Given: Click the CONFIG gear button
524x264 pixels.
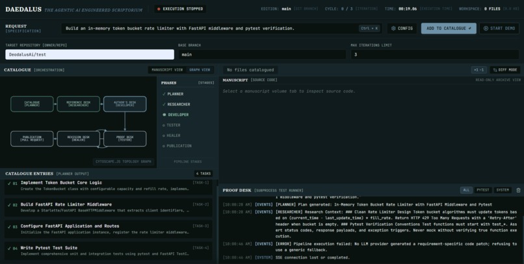Looking at the screenshot, I should click(x=402, y=29).
